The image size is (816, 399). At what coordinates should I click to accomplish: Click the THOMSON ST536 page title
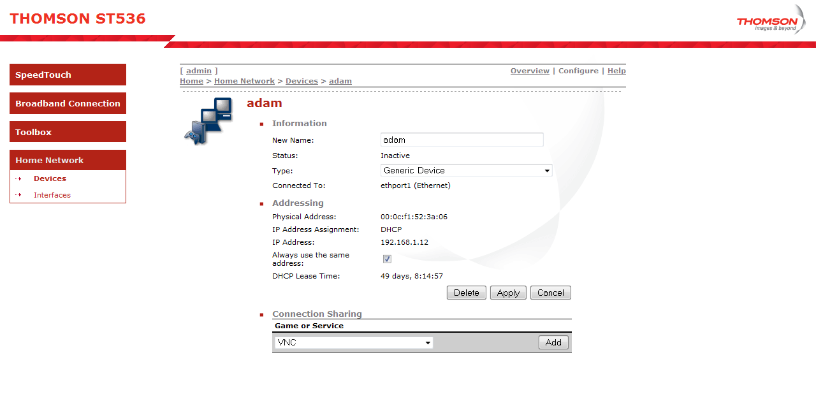78,18
